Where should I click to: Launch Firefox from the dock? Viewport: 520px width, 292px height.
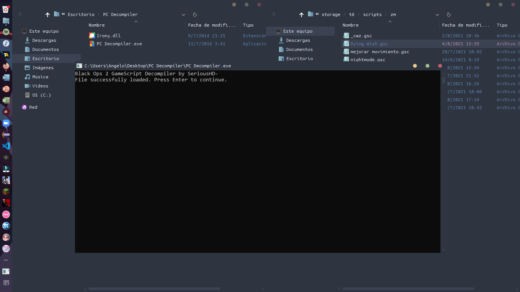coord(6,66)
